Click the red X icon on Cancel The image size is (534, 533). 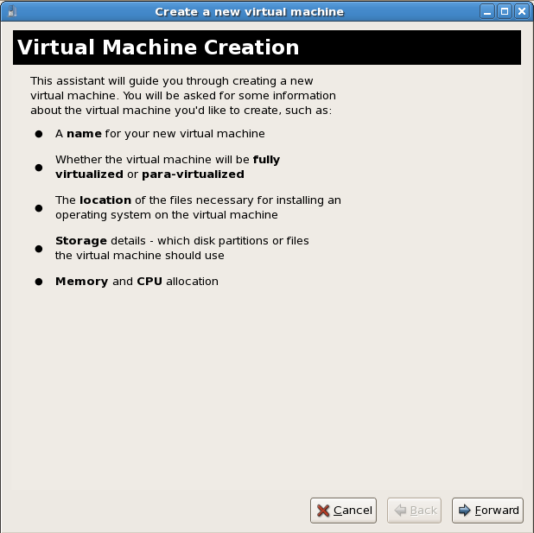pyautogui.click(x=323, y=511)
